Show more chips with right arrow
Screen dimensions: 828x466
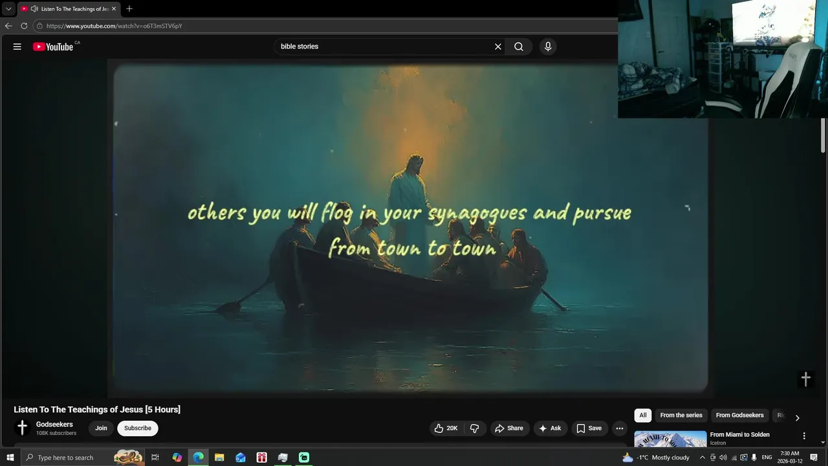[797, 417]
